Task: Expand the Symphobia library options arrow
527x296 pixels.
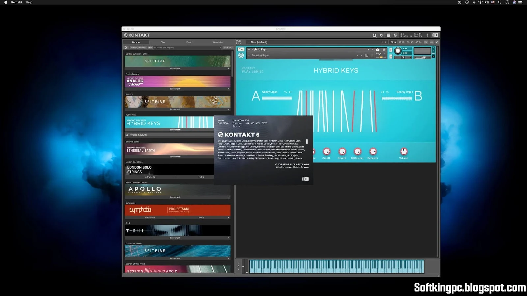Action: pyautogui.click(x=229, y=218)
